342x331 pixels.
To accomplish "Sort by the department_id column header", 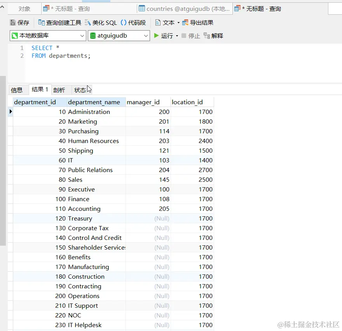I will point(40,102).
